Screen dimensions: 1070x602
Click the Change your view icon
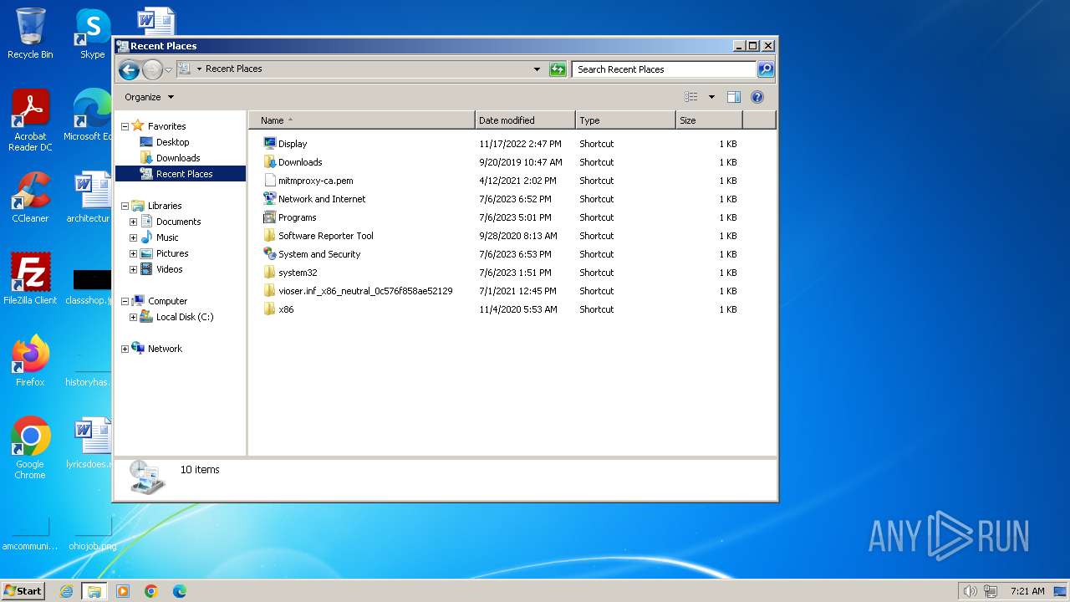point(691,97)
